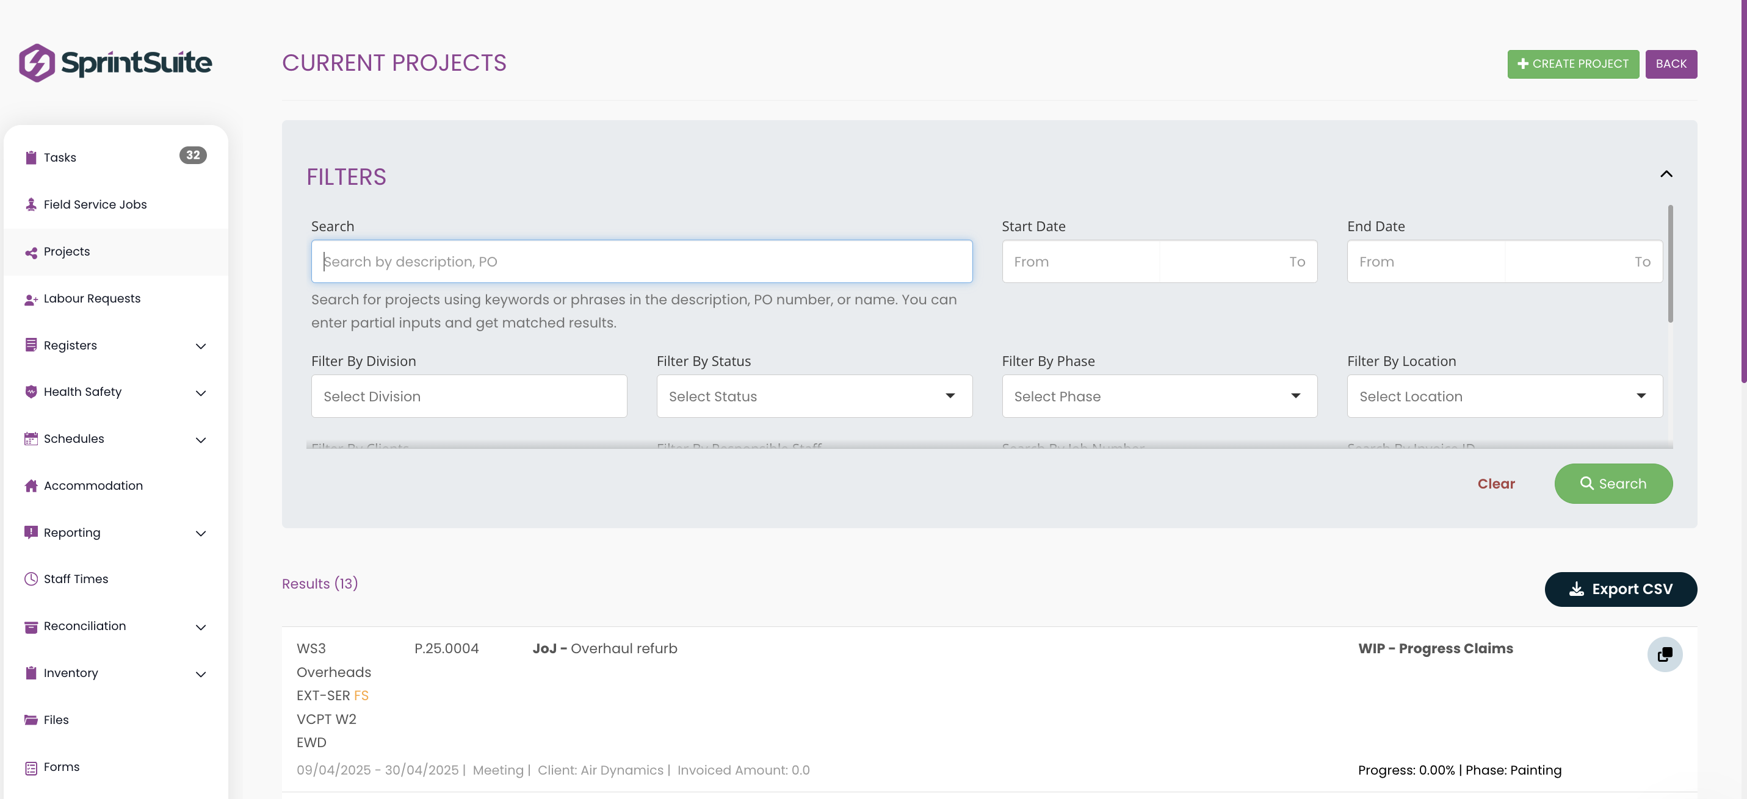Open the Select Status dropdown
The height and width of the screenshot is (799, 1747).
(x=814, y=396)
